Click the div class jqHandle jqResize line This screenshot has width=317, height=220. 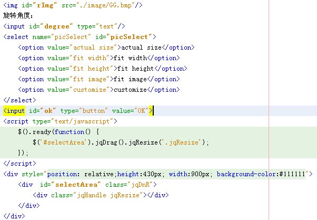click(x=101, y=195)
